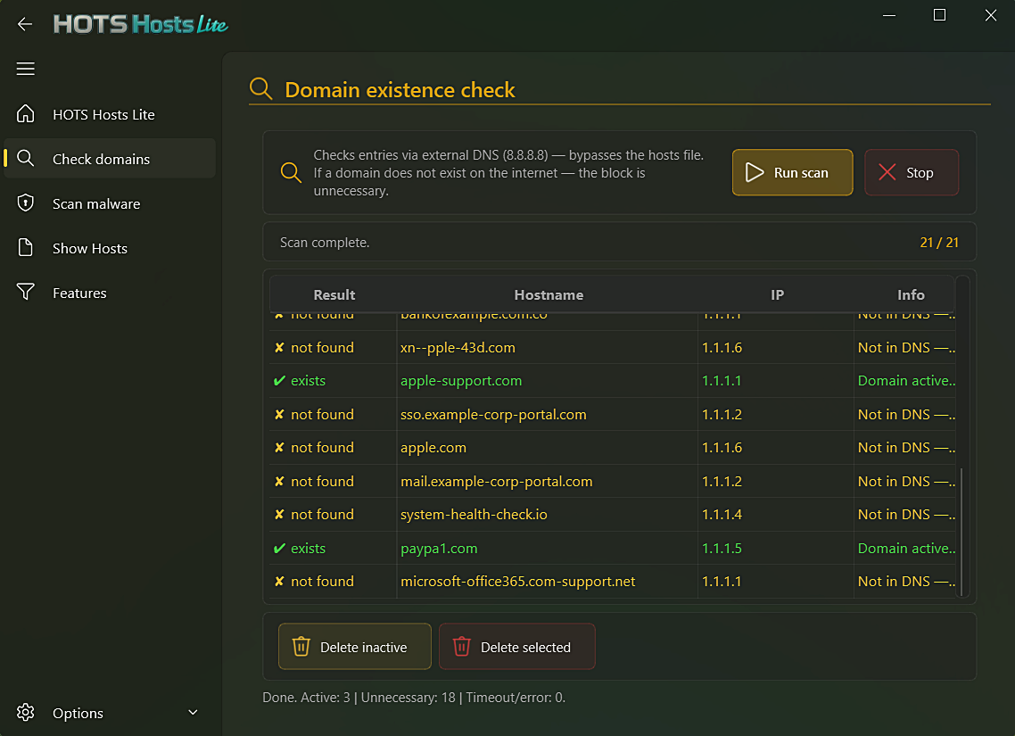Click the results table vertical scrollbar
The height and width of the screenshot is (736, 1015).
click(x=961, y=531)
